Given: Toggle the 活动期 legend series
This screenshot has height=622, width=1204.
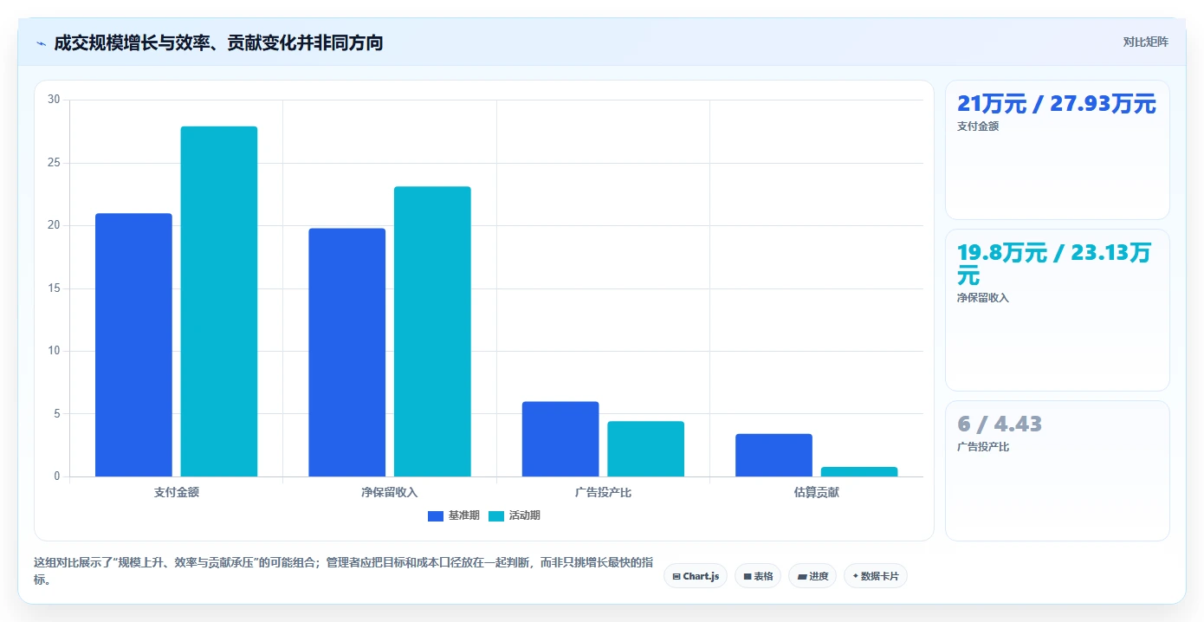Looking at the screenshot, I should (515, 515).
